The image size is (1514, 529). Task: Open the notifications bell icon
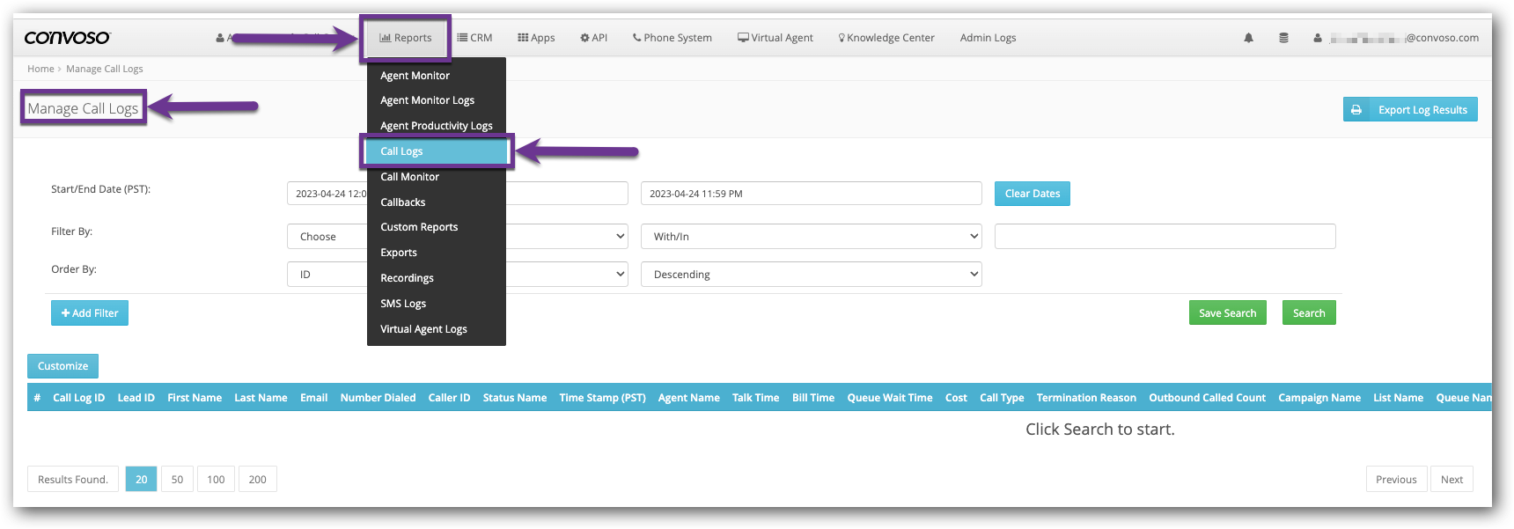[x=1248, y=38]
